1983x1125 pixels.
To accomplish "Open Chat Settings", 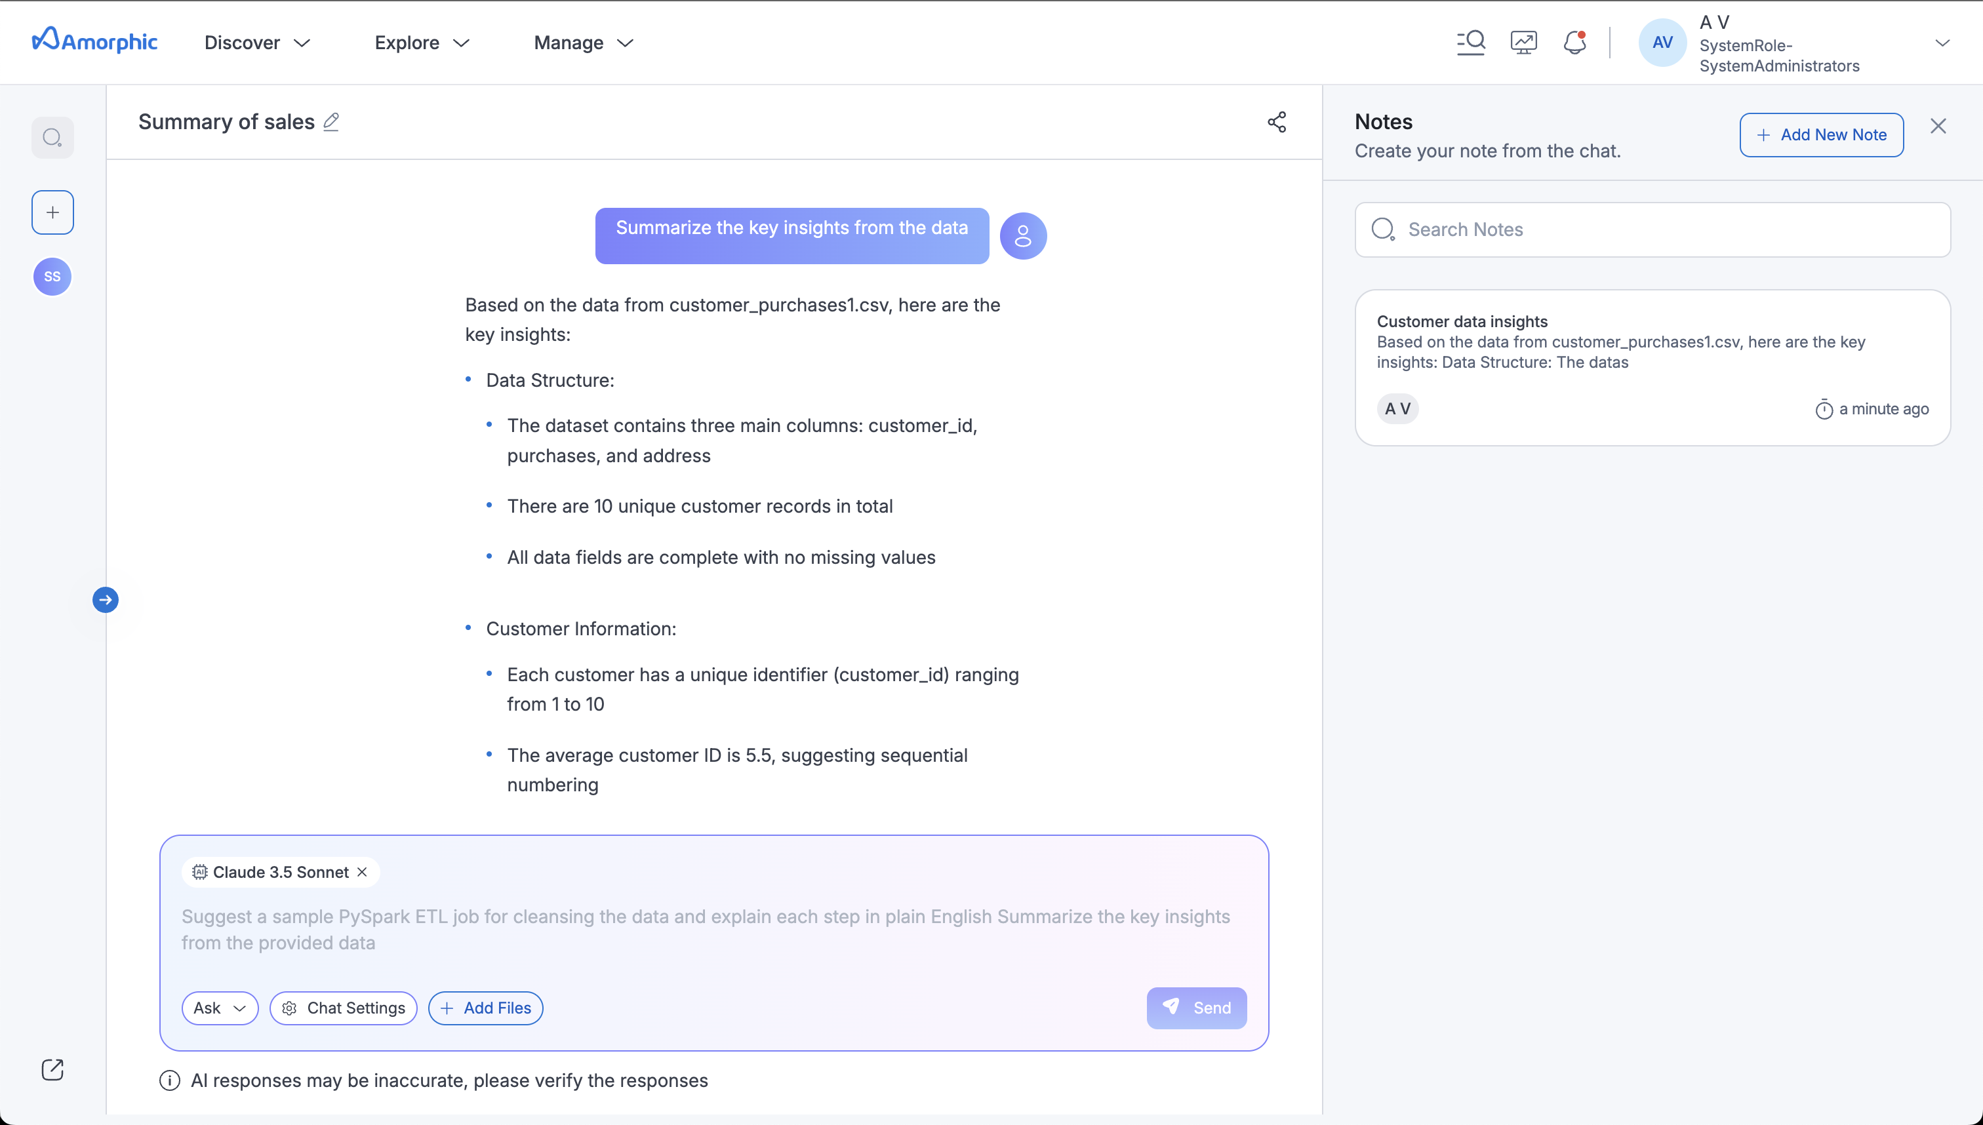I will coord(343,1008).
